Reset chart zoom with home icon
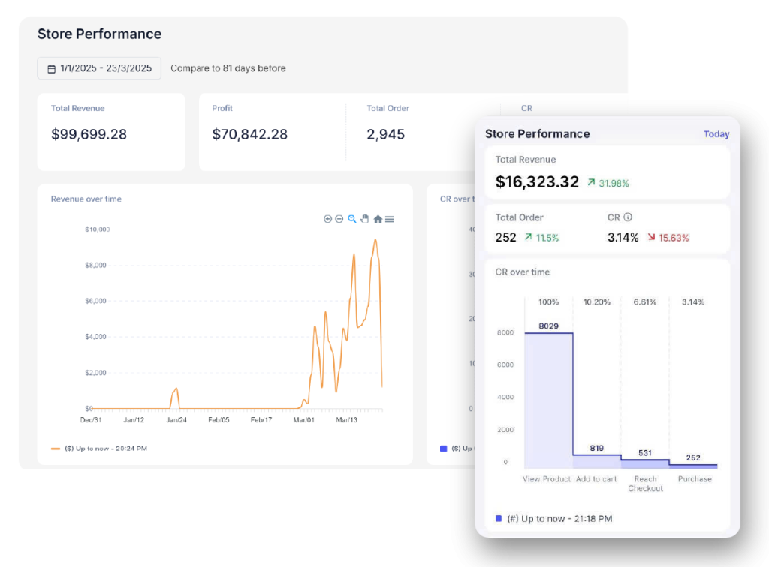The height and width of the screenshot is (567, 769). click(x=378, y=219)
